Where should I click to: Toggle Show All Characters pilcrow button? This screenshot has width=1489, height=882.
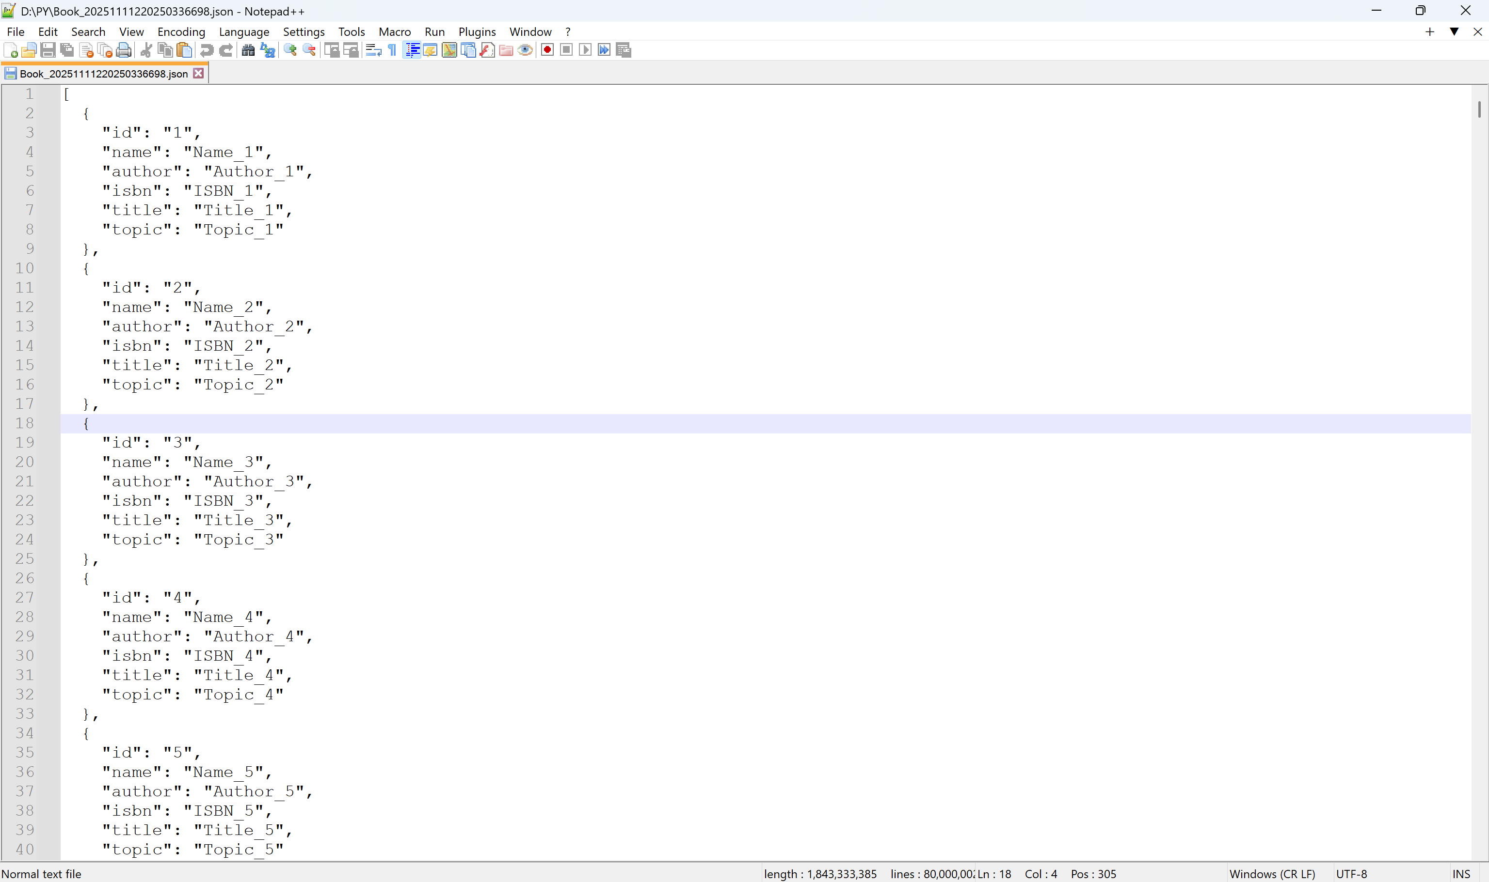392,50
